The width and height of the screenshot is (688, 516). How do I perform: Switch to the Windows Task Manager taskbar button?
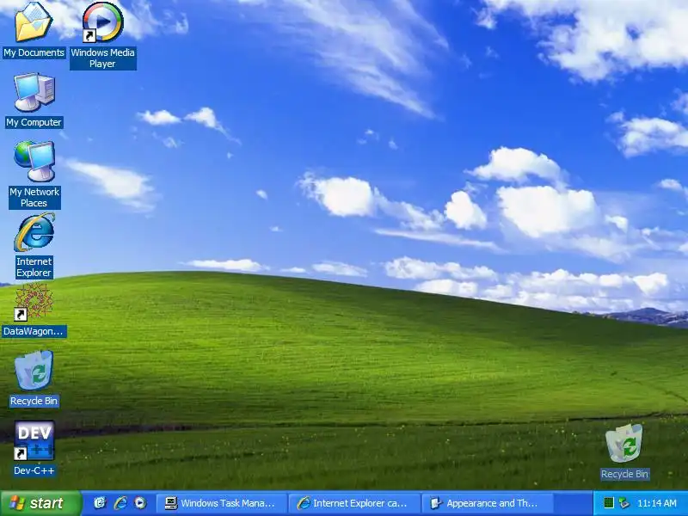(221, 503)
